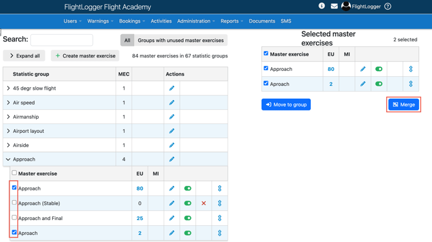Click the Merge button
Viewport: 432px width, 242px height.
404,105
